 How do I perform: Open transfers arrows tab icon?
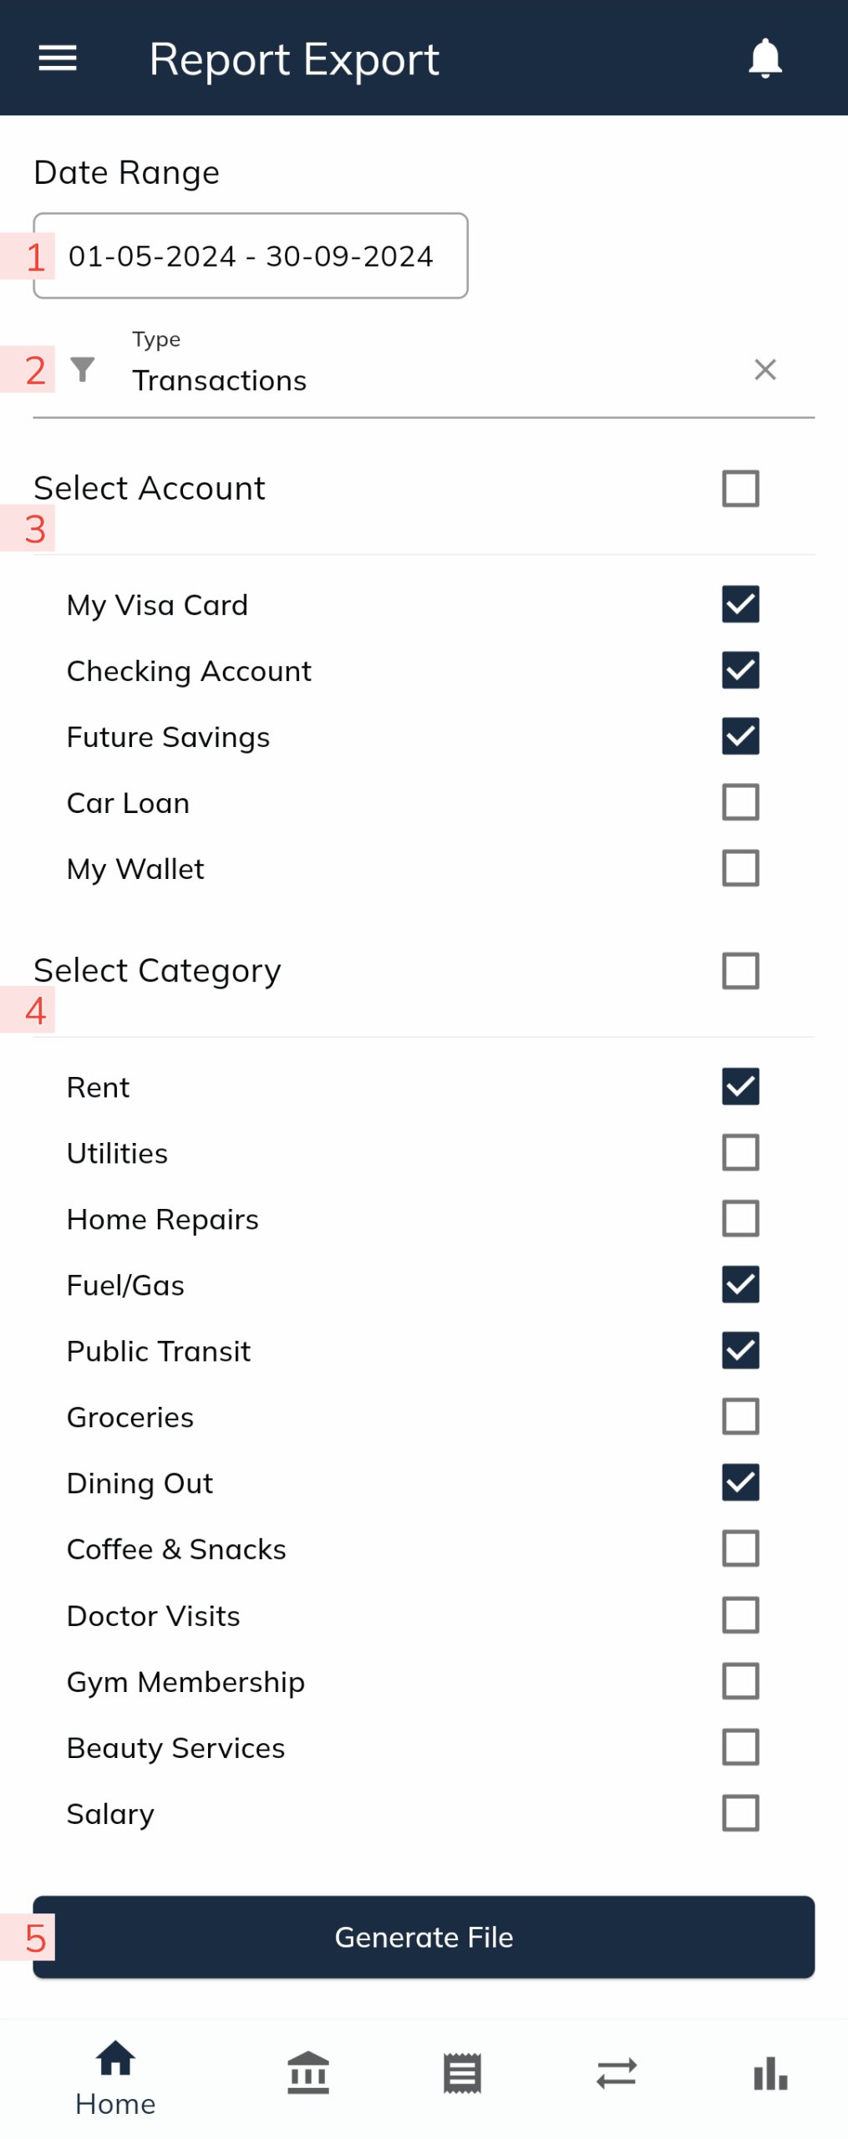(x=616, y=2071)
